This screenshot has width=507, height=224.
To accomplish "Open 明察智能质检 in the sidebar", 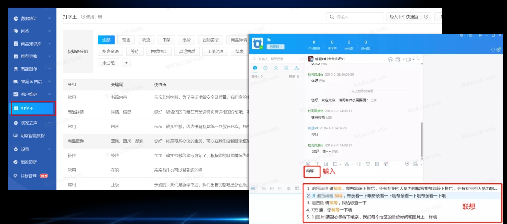I will [x=32, y=135].
